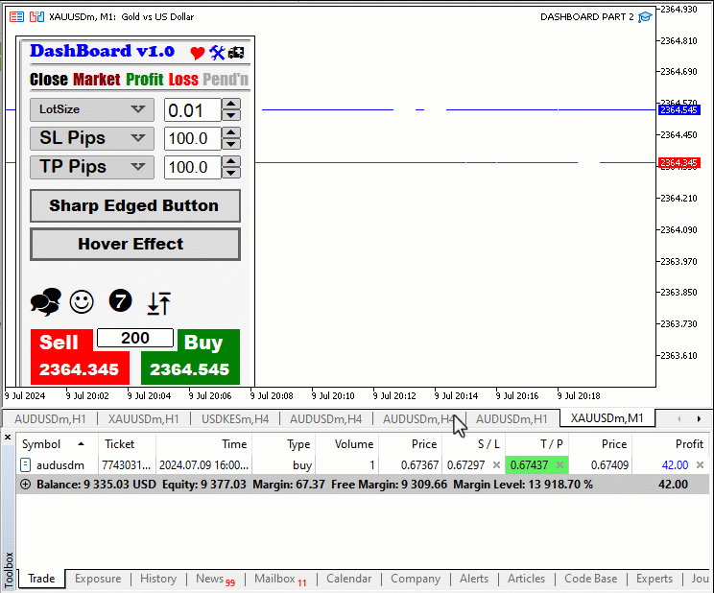Viewport: 714px width, 593px height.
Task: Click the green Buy 2364.545 button
Action: (x=190, y=357)
